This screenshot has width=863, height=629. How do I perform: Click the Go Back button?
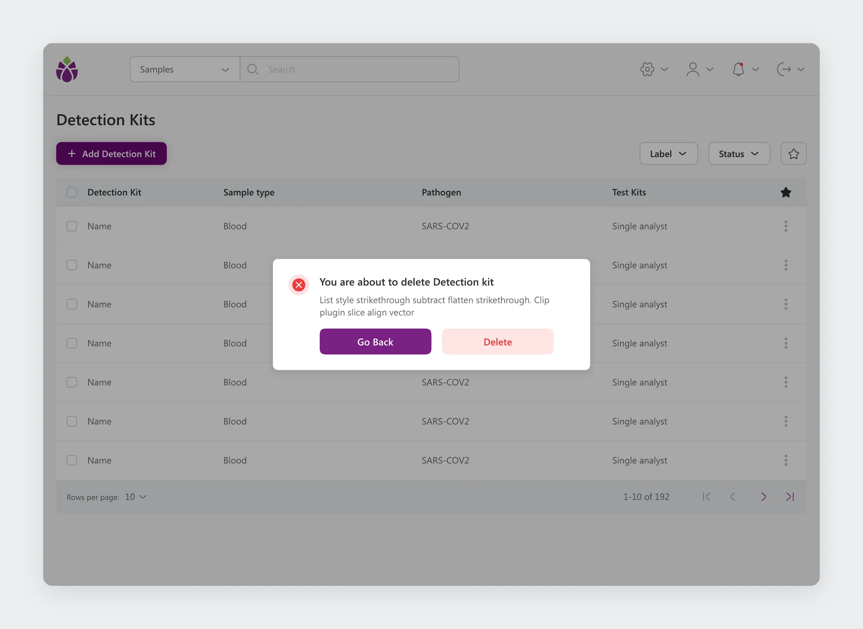[x=375, y=342]
